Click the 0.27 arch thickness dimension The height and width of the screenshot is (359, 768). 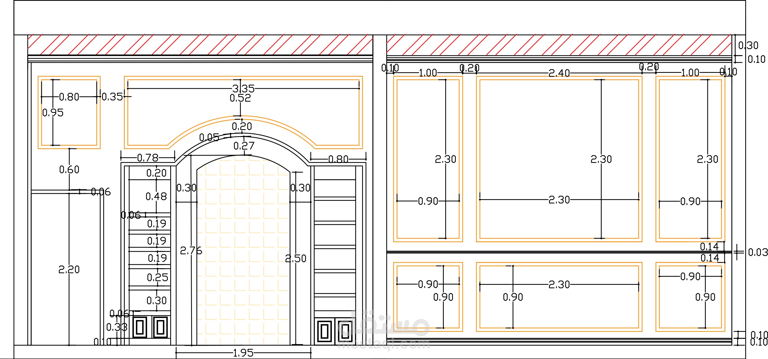pyautogui.click(x=244, y=146)
